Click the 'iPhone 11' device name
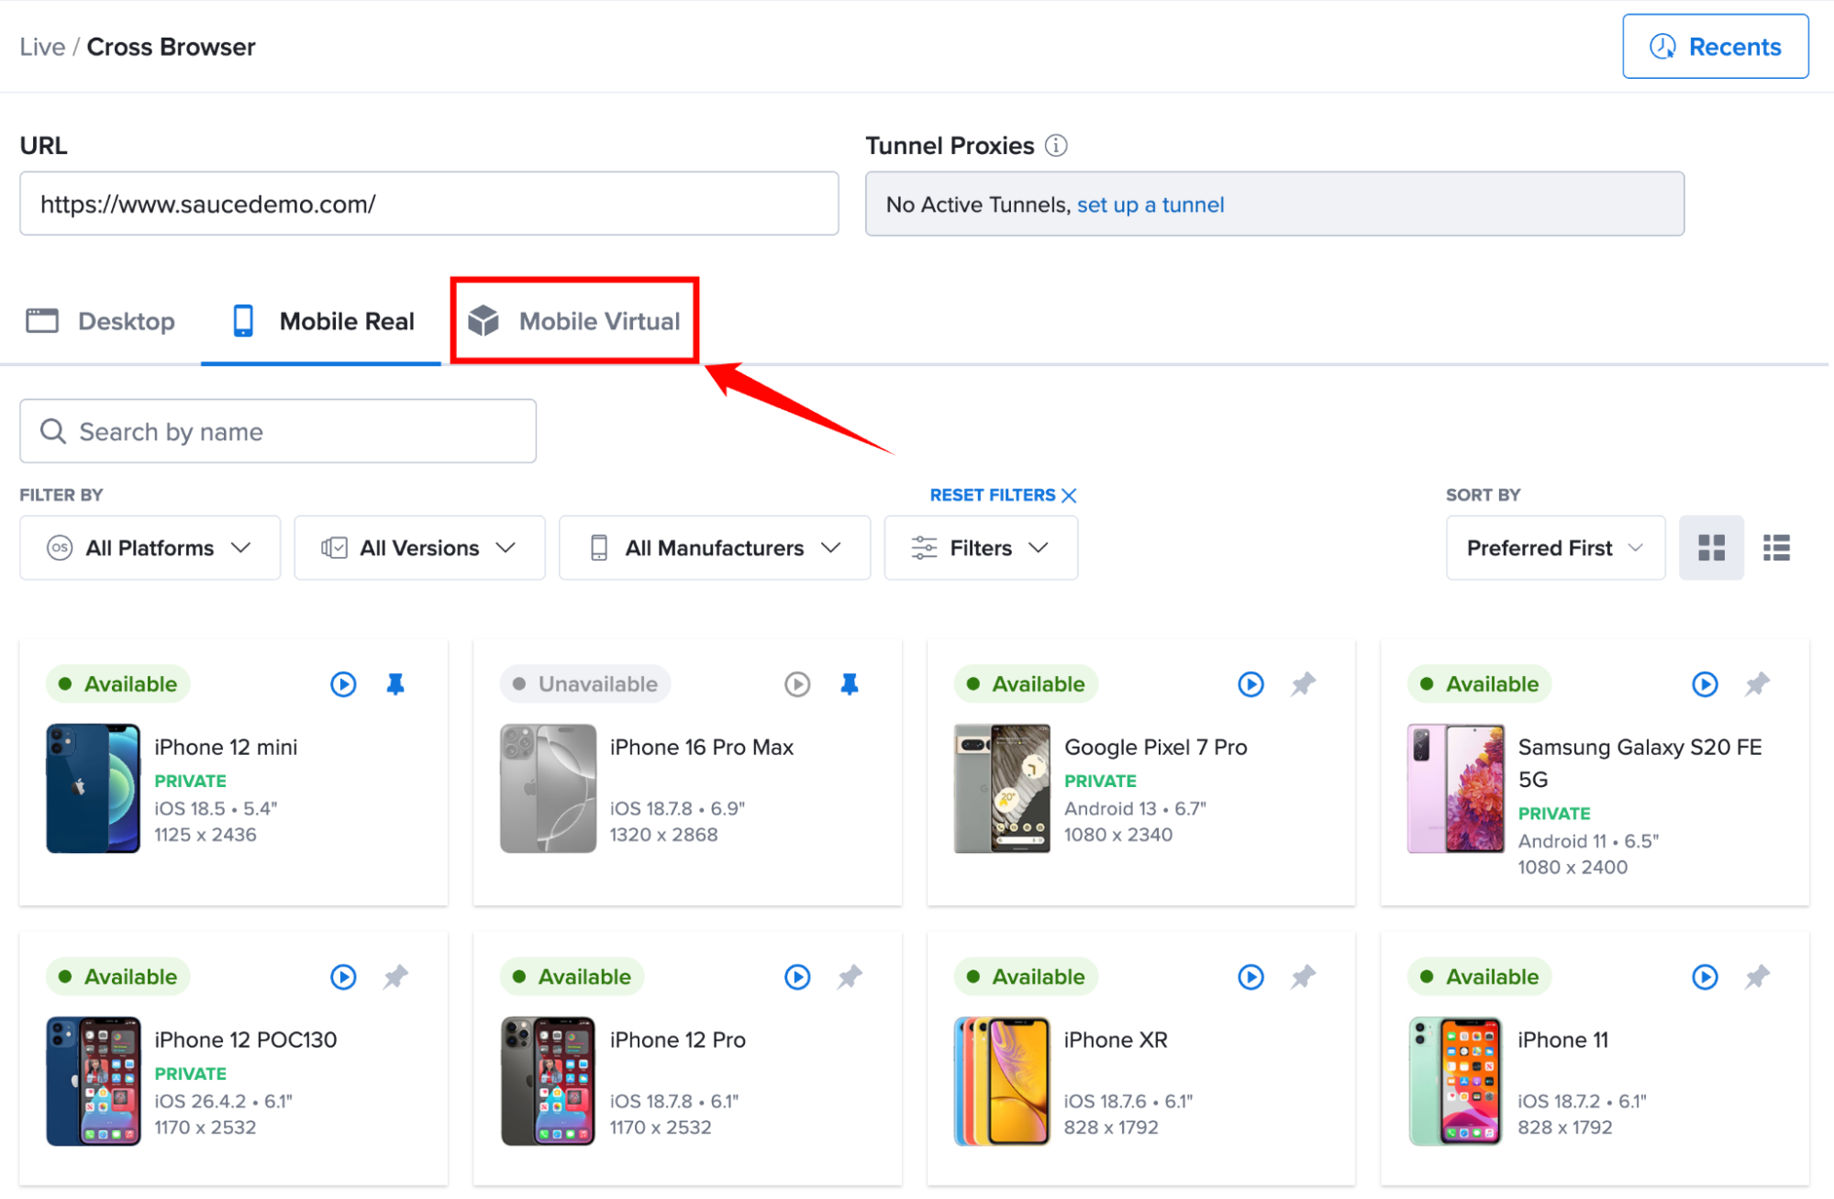This screenshot has height=1199, width=1834. (x=1563, y=1040)
